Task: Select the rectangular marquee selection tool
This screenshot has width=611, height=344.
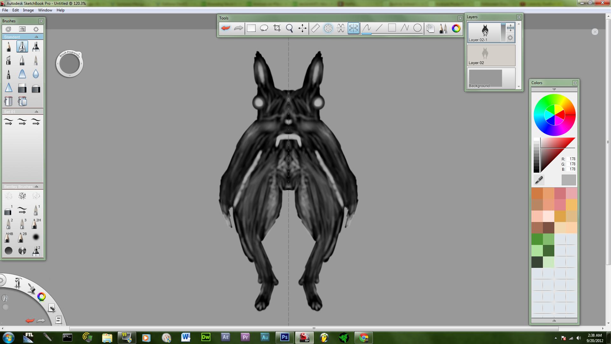Action: pyautogui.click(x=251, y=28)
